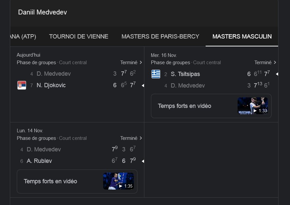Play the Rublev match highlights video thumbnail

coord(118,181)
